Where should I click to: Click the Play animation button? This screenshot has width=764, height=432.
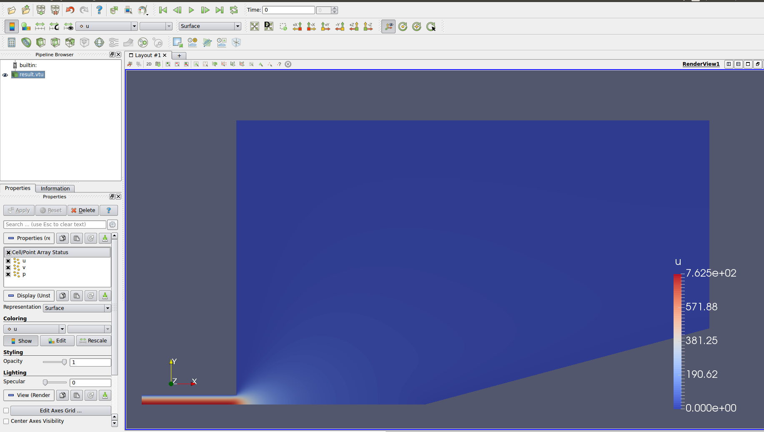tap(191, 10)
